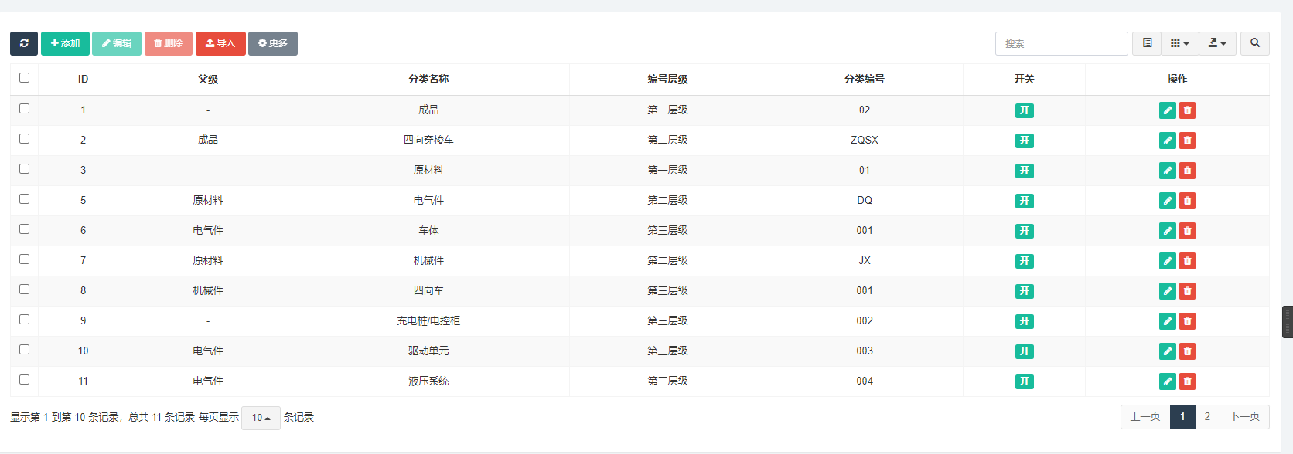Image resolution: width=1293 pixels, height=454 pixels.
Task: Click the ID column header
Action: tap(83, 80)
